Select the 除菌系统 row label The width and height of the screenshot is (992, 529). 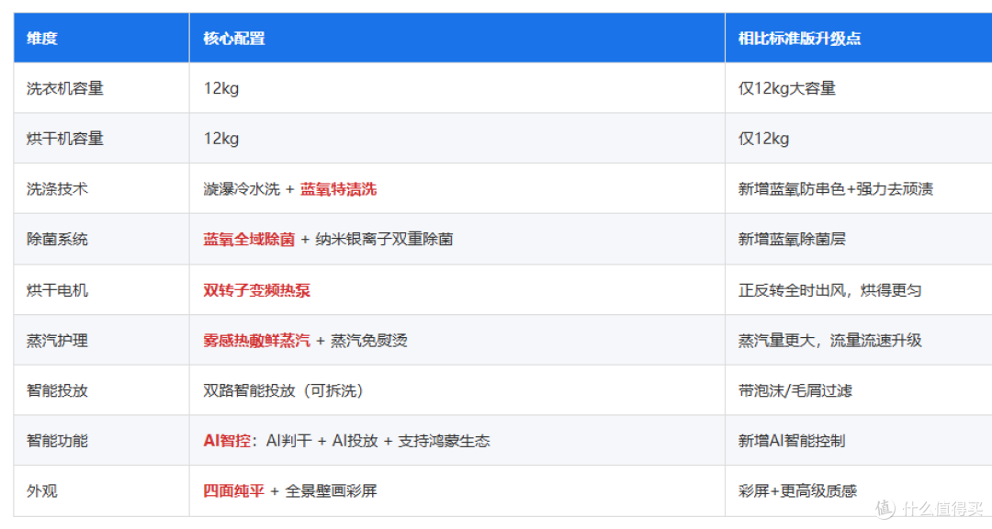click(x=58, y=239)
